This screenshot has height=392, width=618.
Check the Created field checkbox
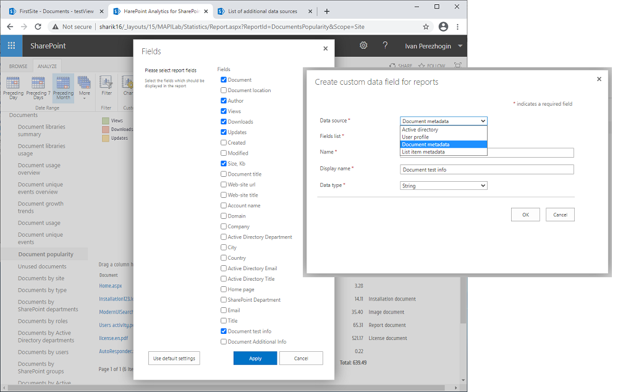pos(224,142)
